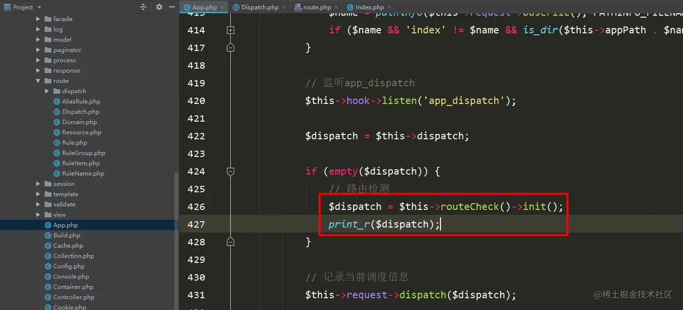The height and width of the screenshot is (310, 683).
Task: Click print_r function on line 427
Action: (x=349, y=224)
